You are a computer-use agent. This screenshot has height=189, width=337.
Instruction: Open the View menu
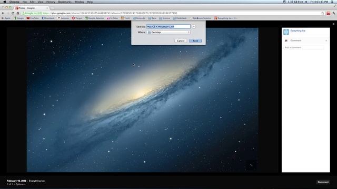(41, 2)
